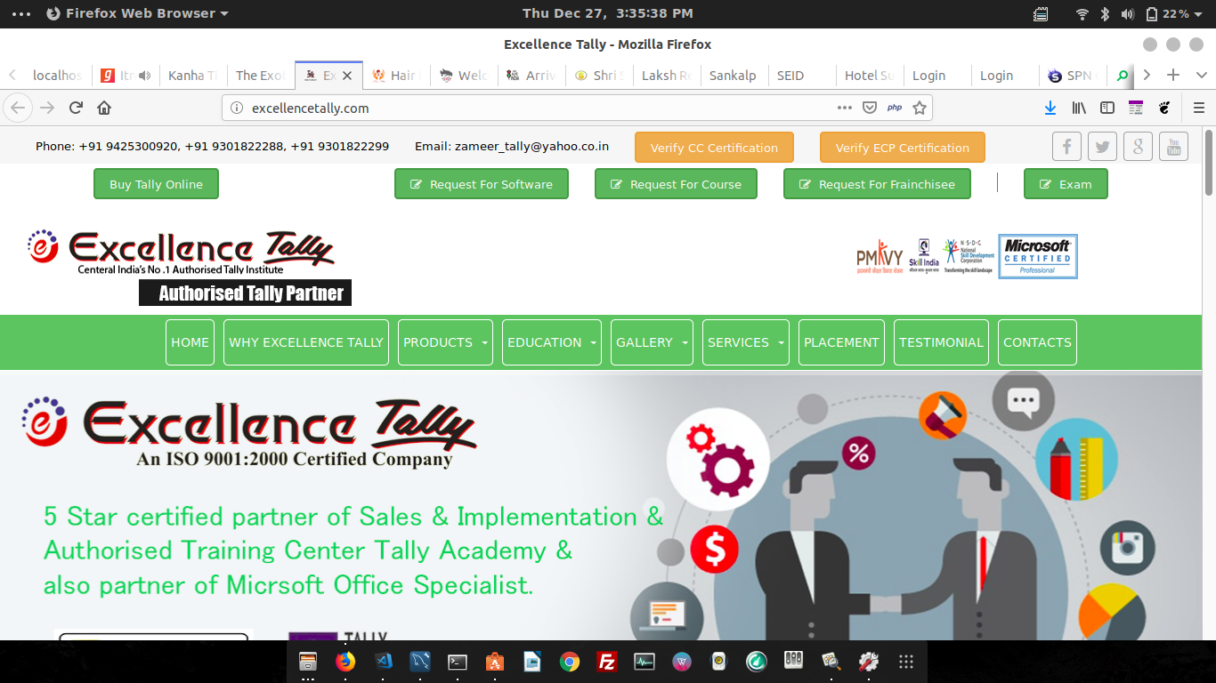1216x683 pixels.
Task: Show the Firefox sidebar panel
Action: [1107, 108]
